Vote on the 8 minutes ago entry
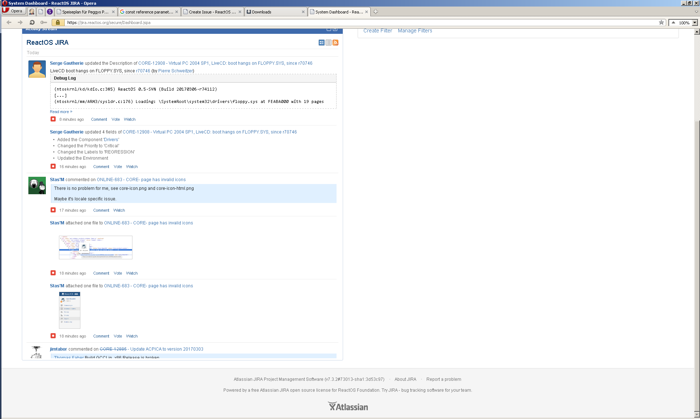Viewport: 700px width, 419px height. pos(116,119)
